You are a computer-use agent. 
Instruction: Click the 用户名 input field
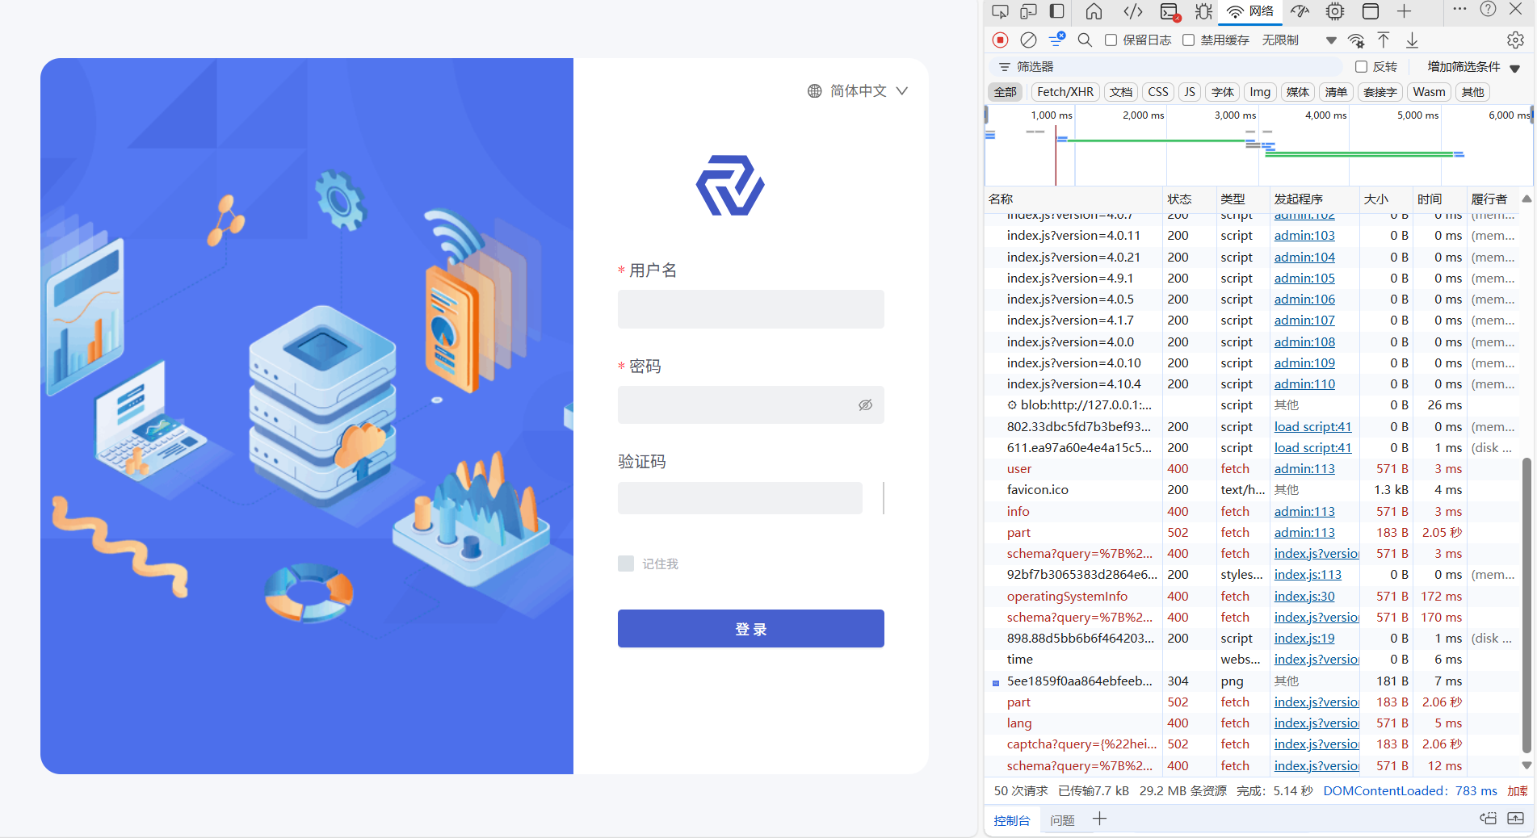tap(751, 309)
